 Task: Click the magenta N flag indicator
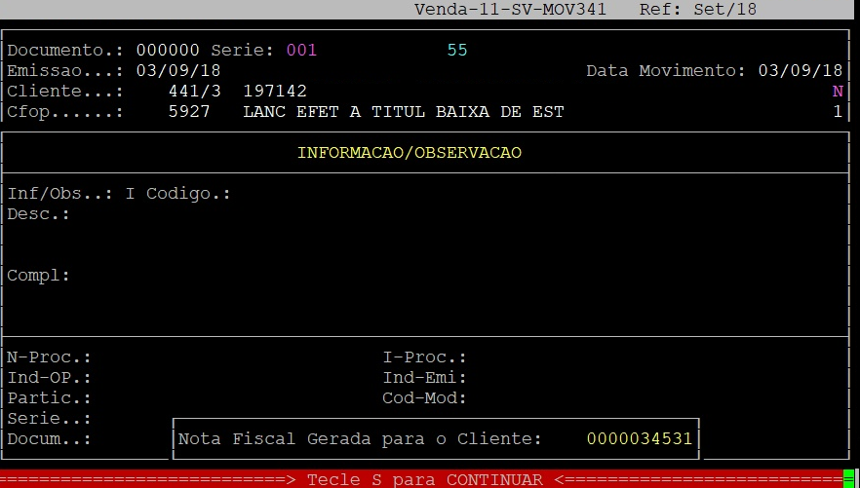pos(837,92)
